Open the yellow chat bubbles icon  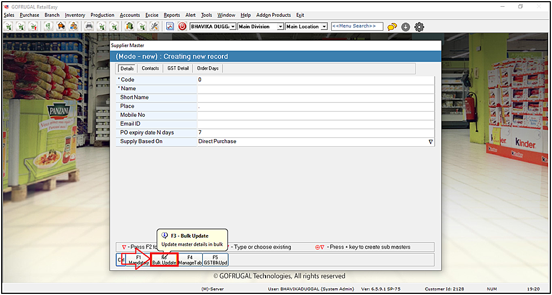point(392,27)
